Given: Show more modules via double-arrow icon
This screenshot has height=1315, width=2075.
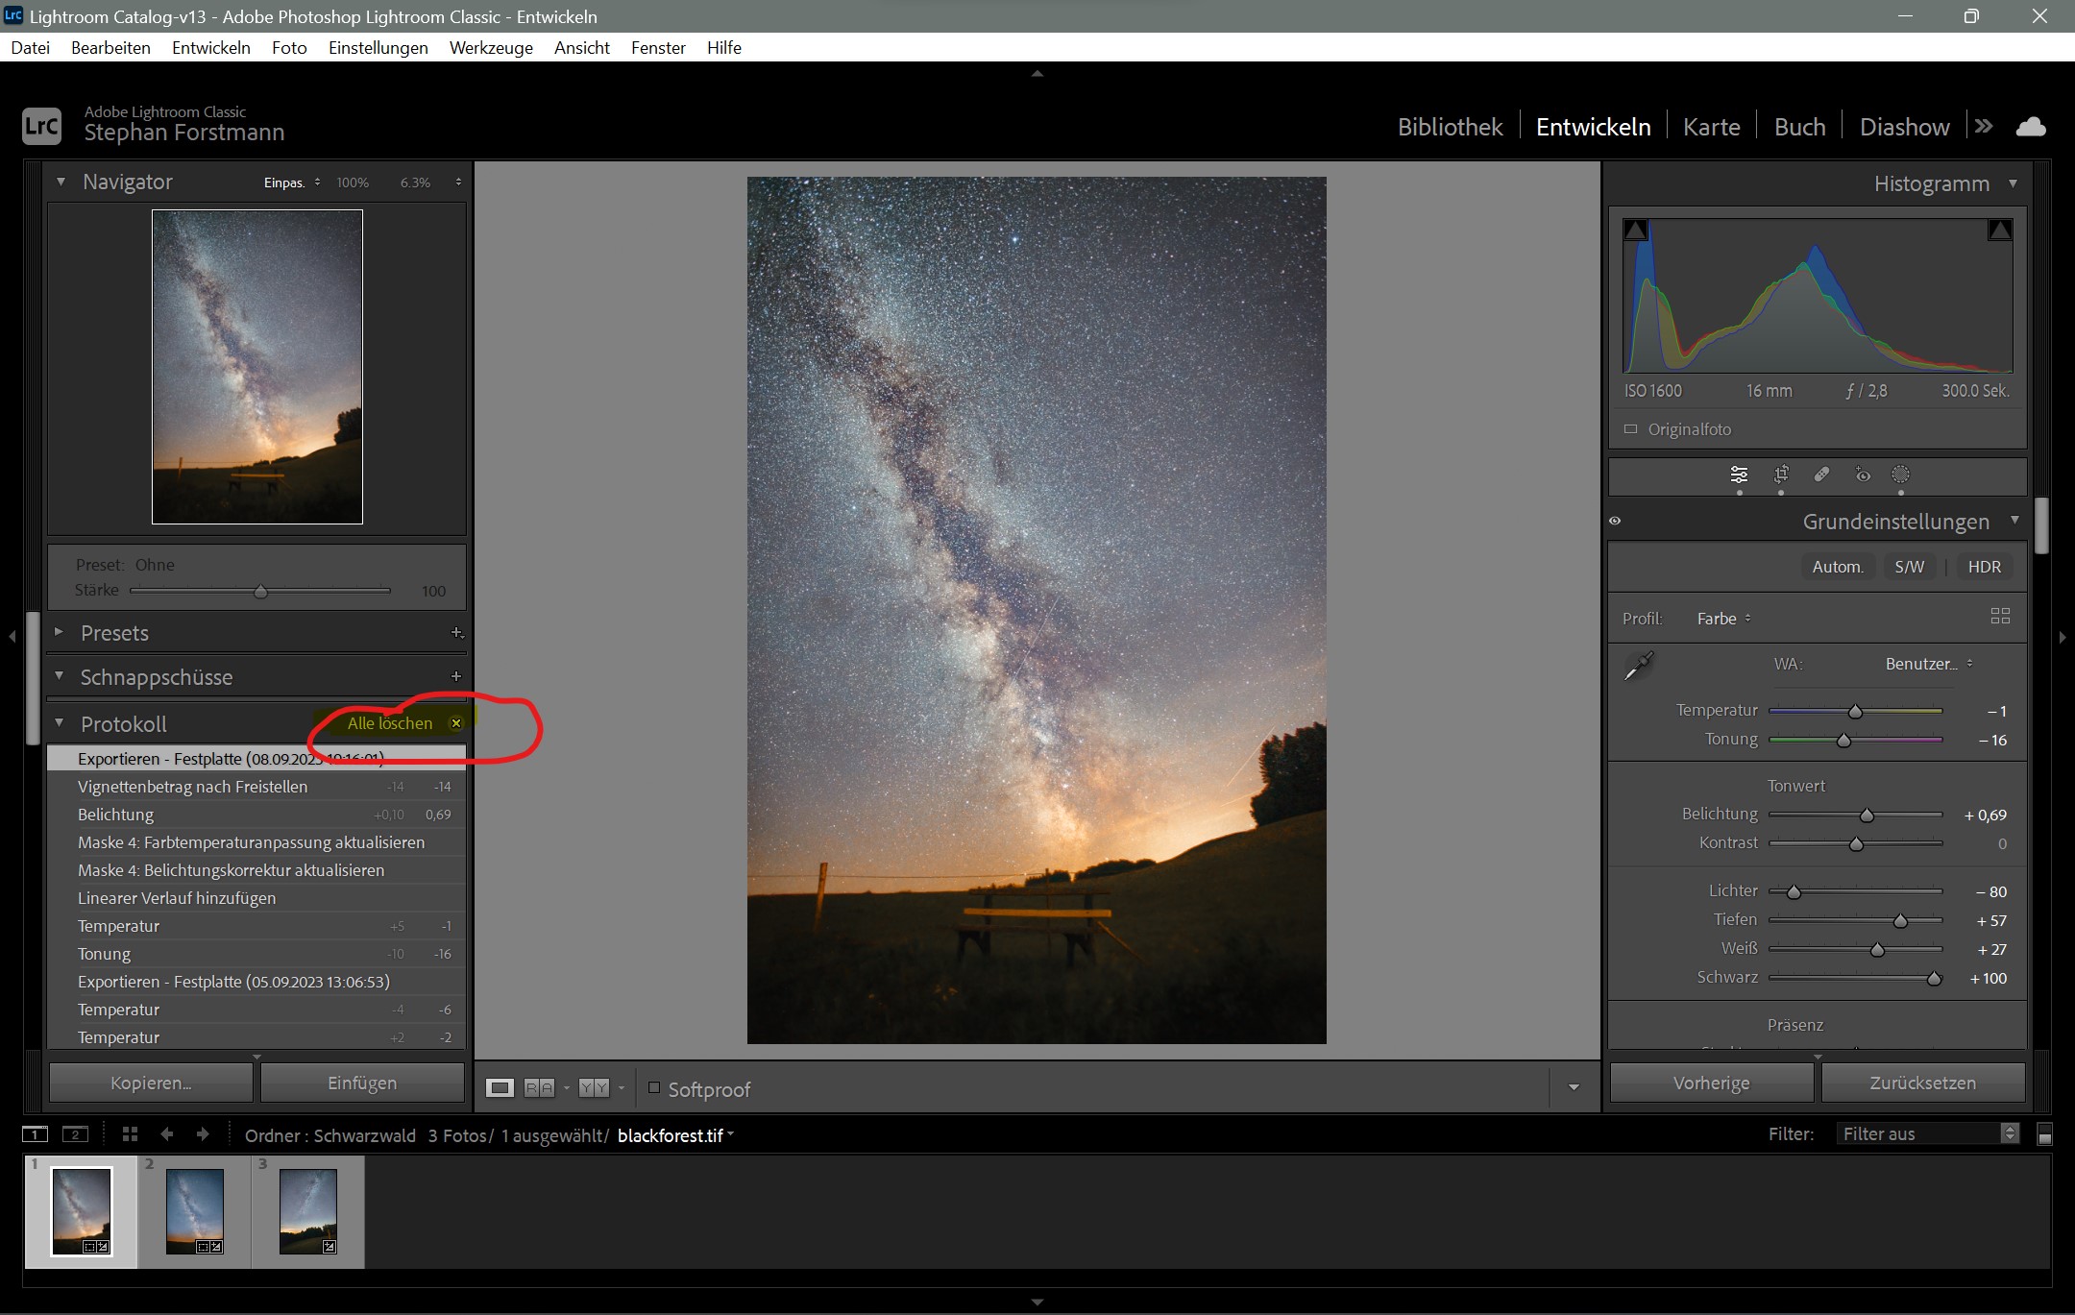Looking at the screenshot, I should click(x=1984, y=126).
